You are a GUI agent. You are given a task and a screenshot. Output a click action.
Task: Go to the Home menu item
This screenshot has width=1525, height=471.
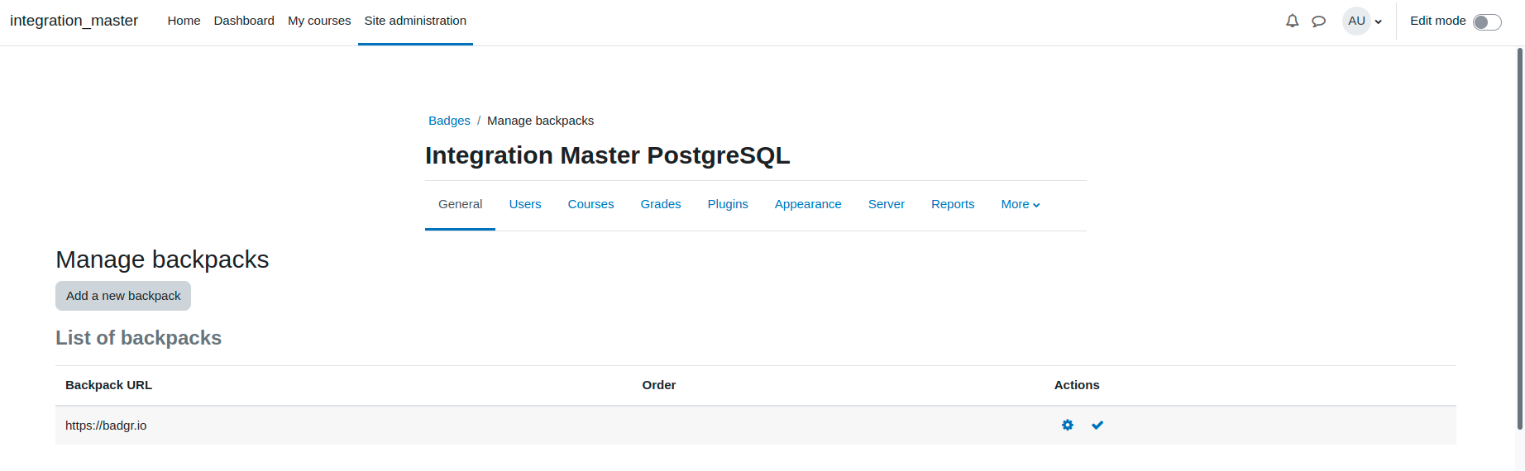tap(184, 21)
